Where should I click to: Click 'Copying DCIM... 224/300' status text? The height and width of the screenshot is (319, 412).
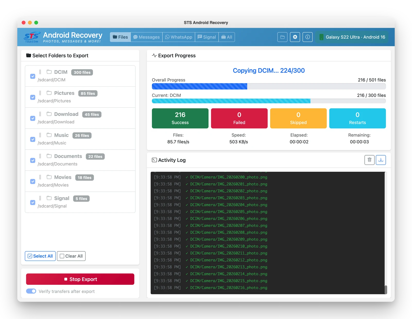click(269, 70)
